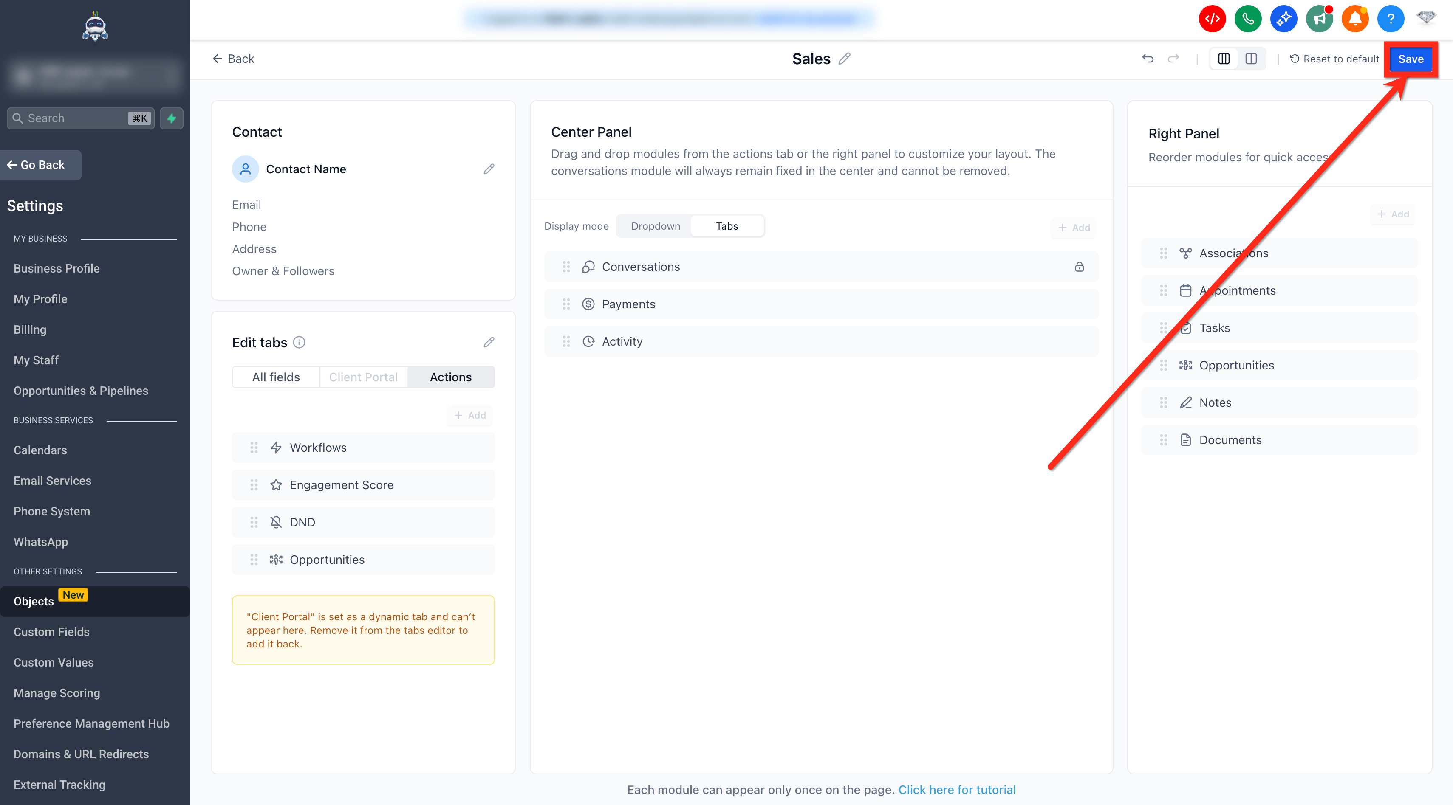The image size is (1453, 805).
Task: Open the orange notifications bell
Action: coord(1355,19)
